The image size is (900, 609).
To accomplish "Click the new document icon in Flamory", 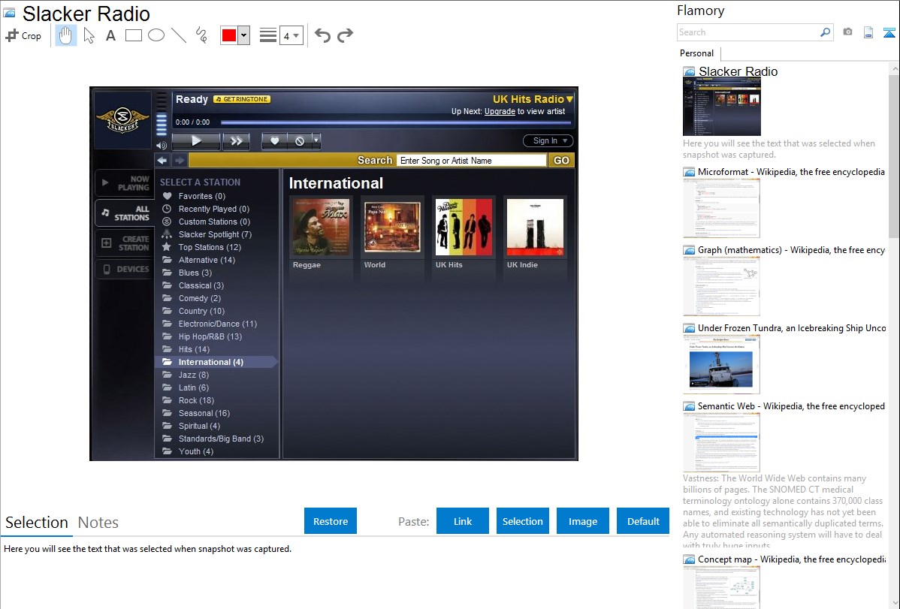I will 868,32.
